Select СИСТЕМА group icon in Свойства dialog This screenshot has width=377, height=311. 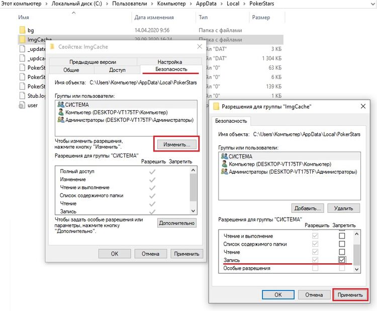pyautogui.click(x=61, y=105)
